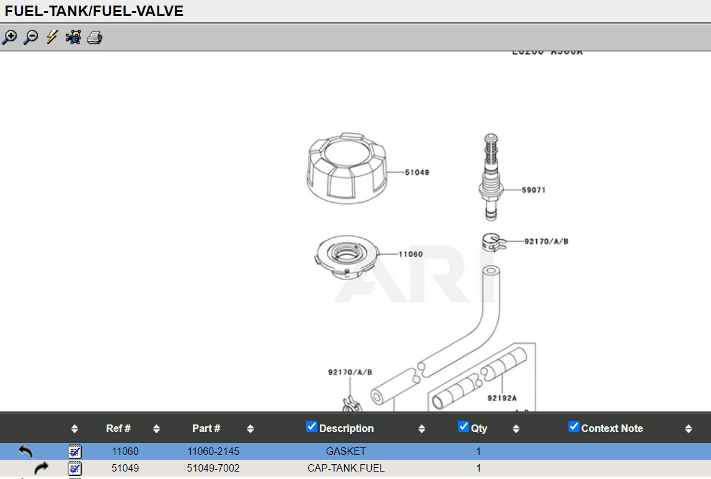The width and height of the screenshot is (711, 479).
Task: Toggle the Description column checkbox
Action: click(x=311, y=426)
